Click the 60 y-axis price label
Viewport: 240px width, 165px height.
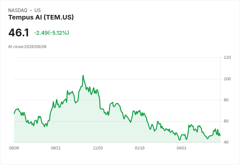pyautogui.click(x=226, y=121)
